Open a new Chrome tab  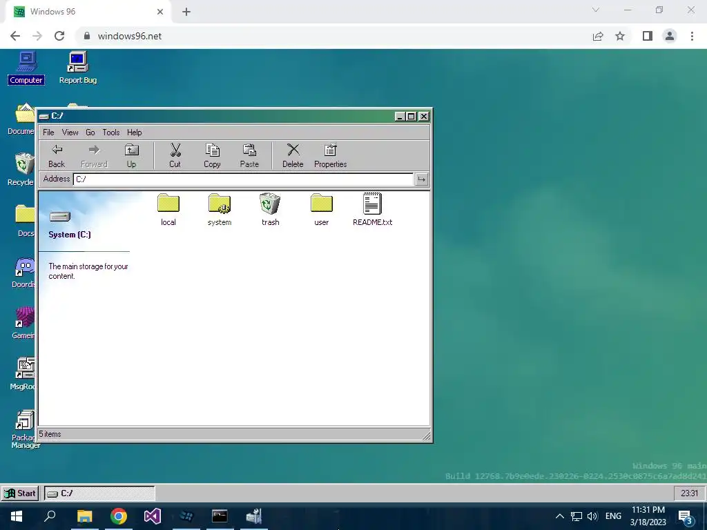coord(186,12)
